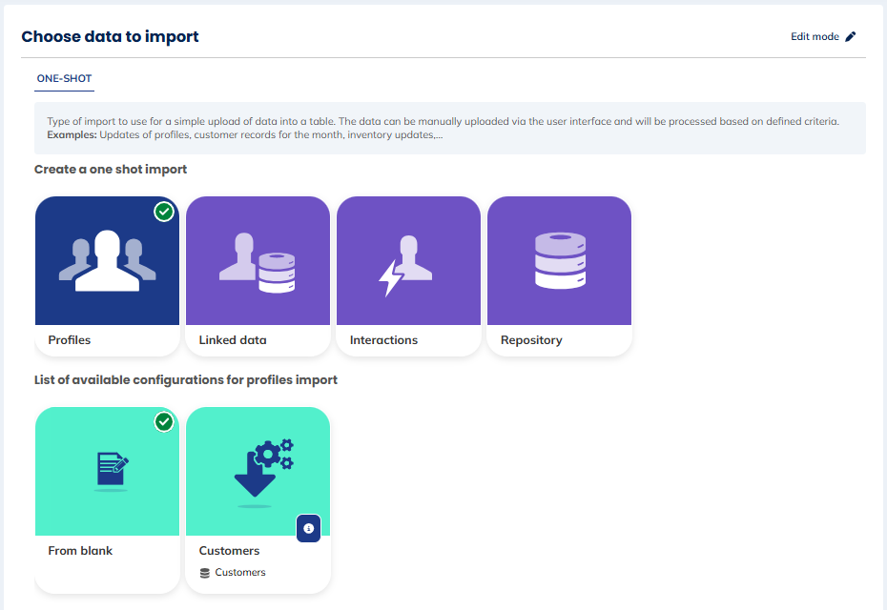Open the Repository database stack icon
The image size is (887, 610).
(x=559, y=260)
